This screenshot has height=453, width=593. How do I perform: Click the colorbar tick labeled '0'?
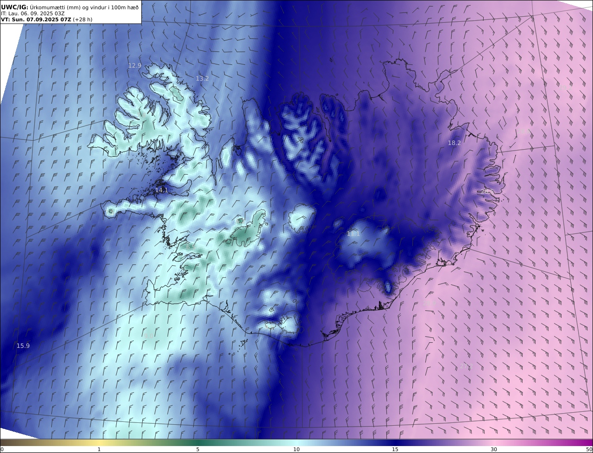click(x=2, y=449)
